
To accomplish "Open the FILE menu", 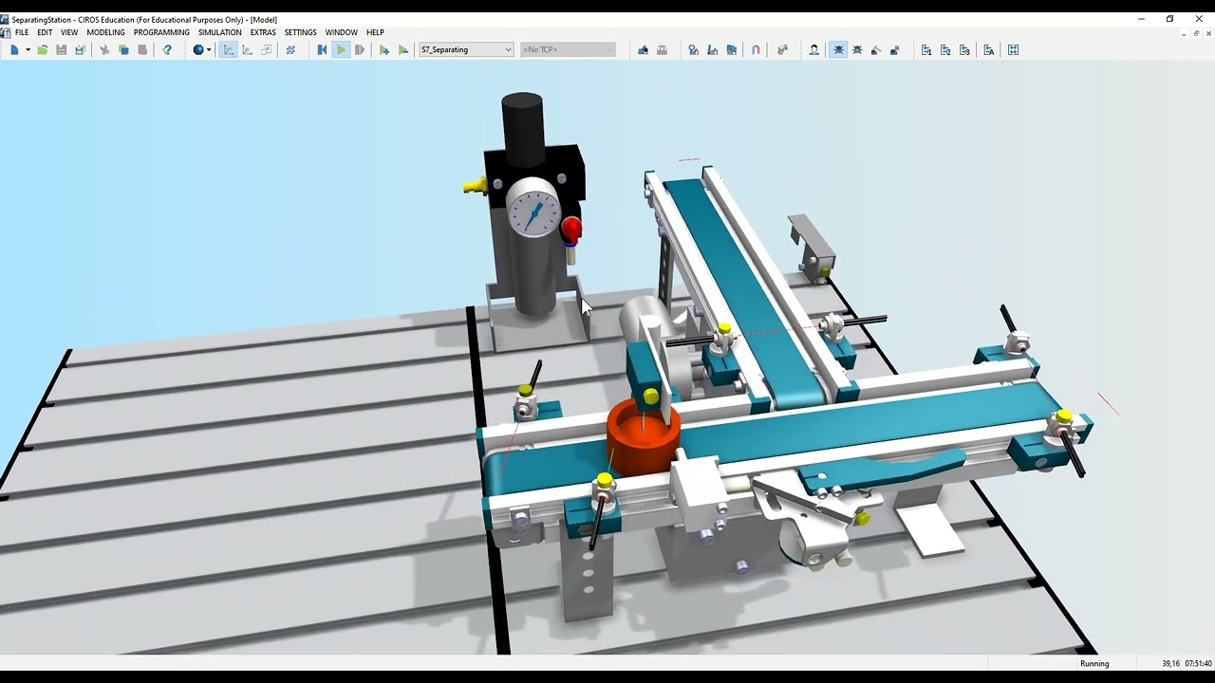I will (x=22, y=32).
